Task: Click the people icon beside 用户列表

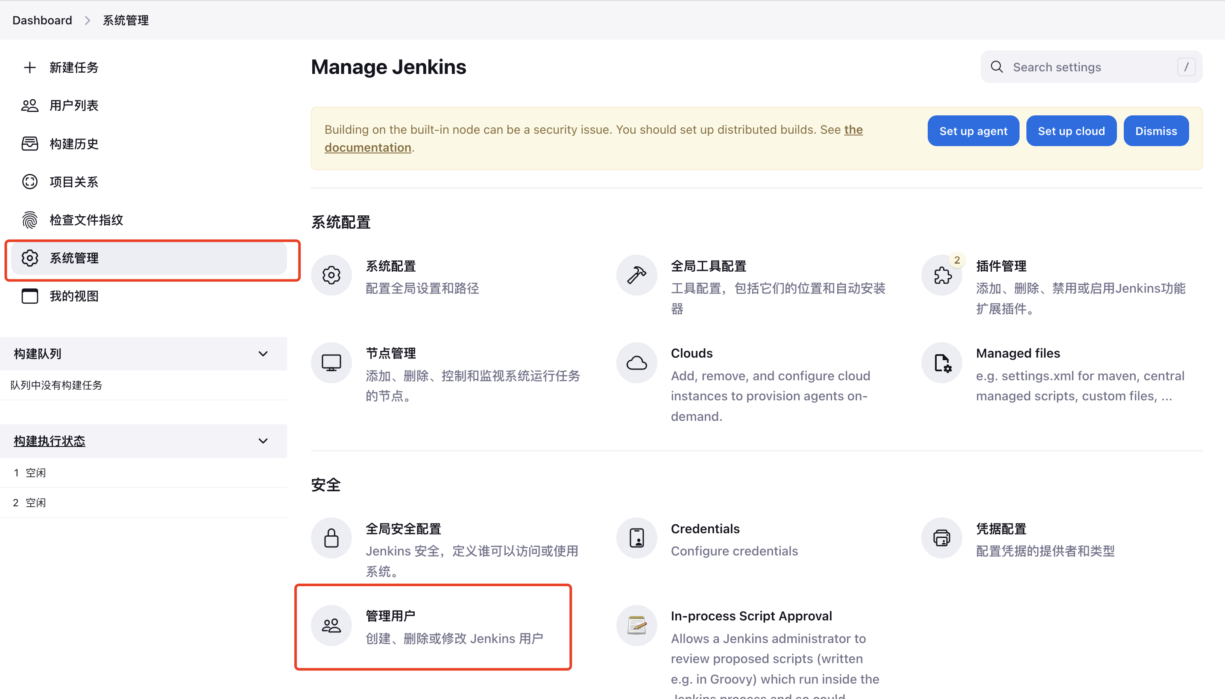Action: [30, 105]
